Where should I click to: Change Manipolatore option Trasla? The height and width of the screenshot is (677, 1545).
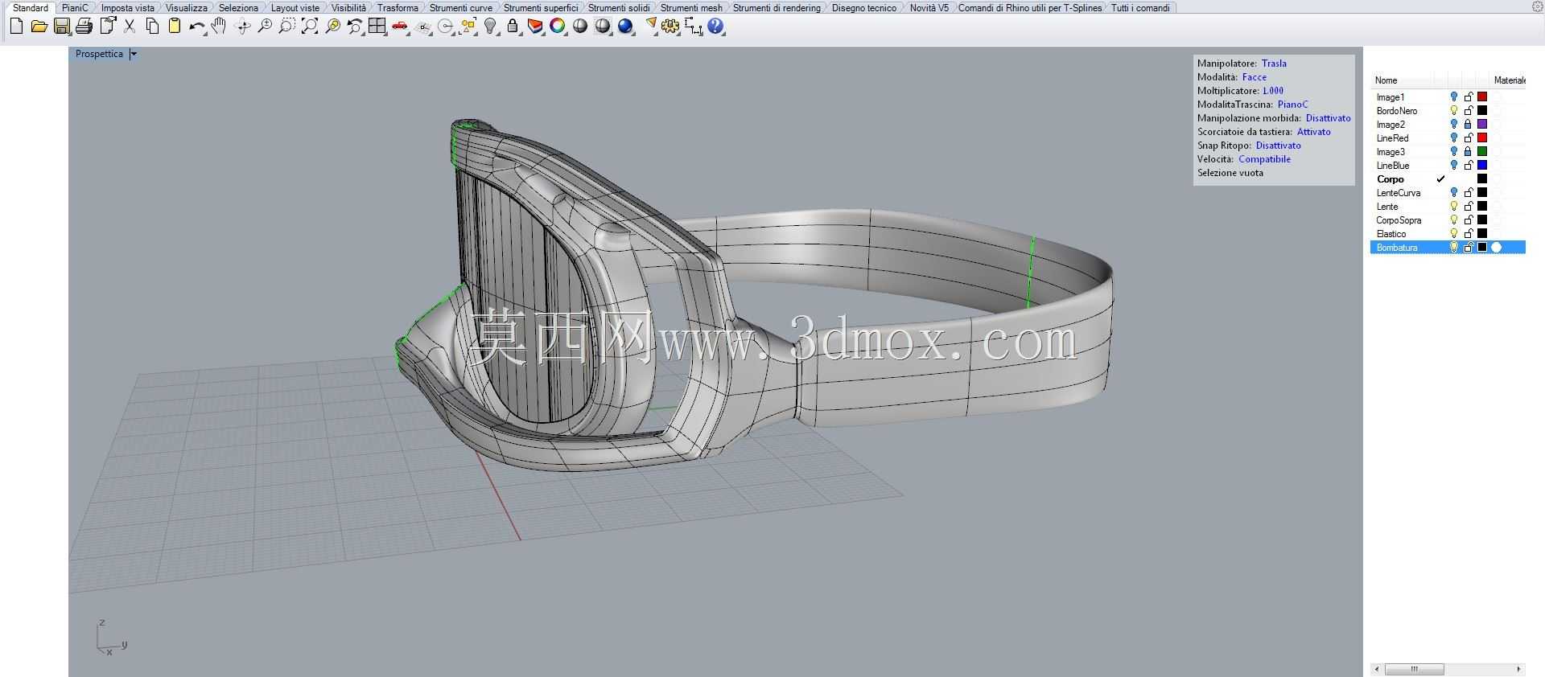click(1274, 64)
